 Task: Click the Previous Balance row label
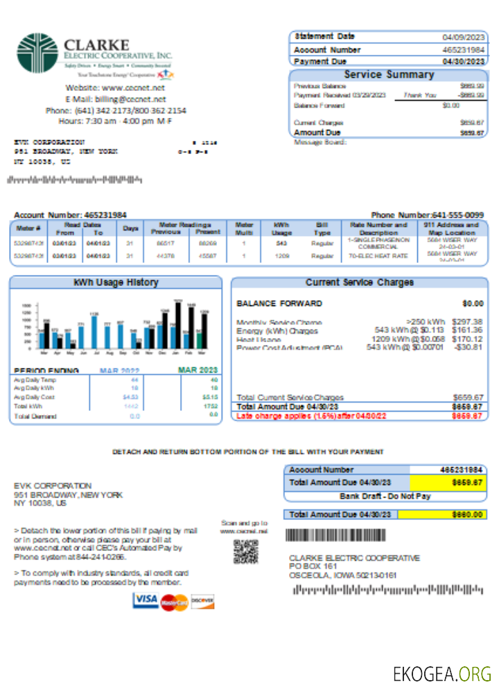319,86
